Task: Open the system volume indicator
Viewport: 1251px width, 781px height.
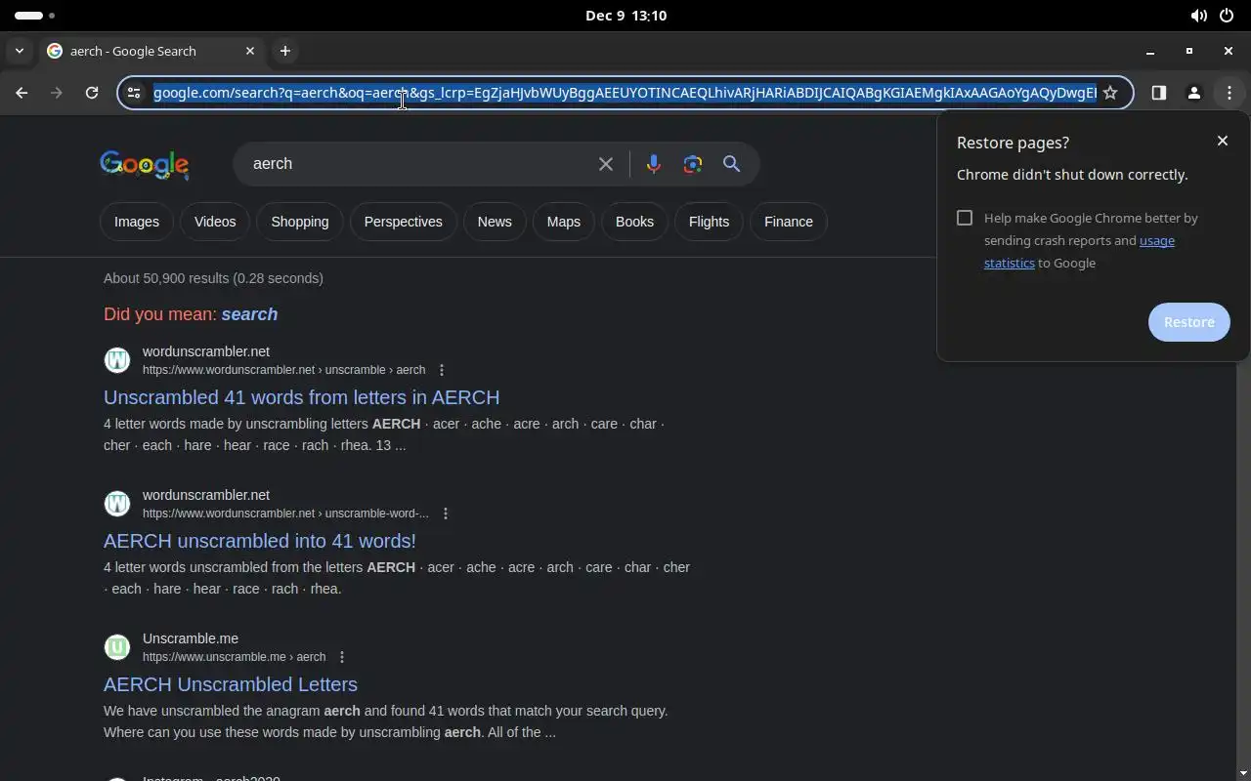Action: [x=1198, y=16]
